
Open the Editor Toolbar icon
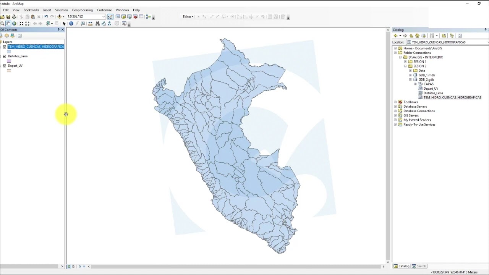110,17
